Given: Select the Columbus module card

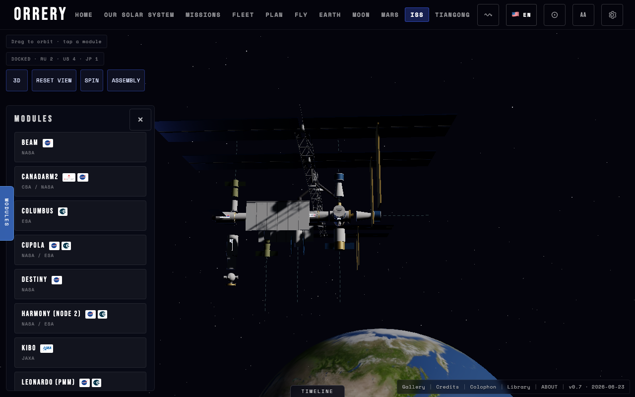Looking at the screenshot, I should coord(80,215).
